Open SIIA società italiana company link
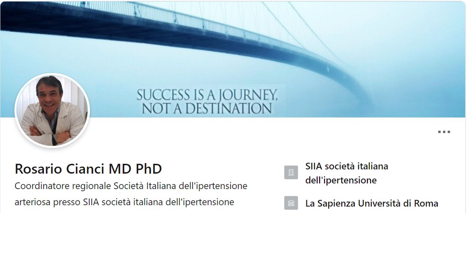This screenshot has width=467, height=262. pos(347,167)
